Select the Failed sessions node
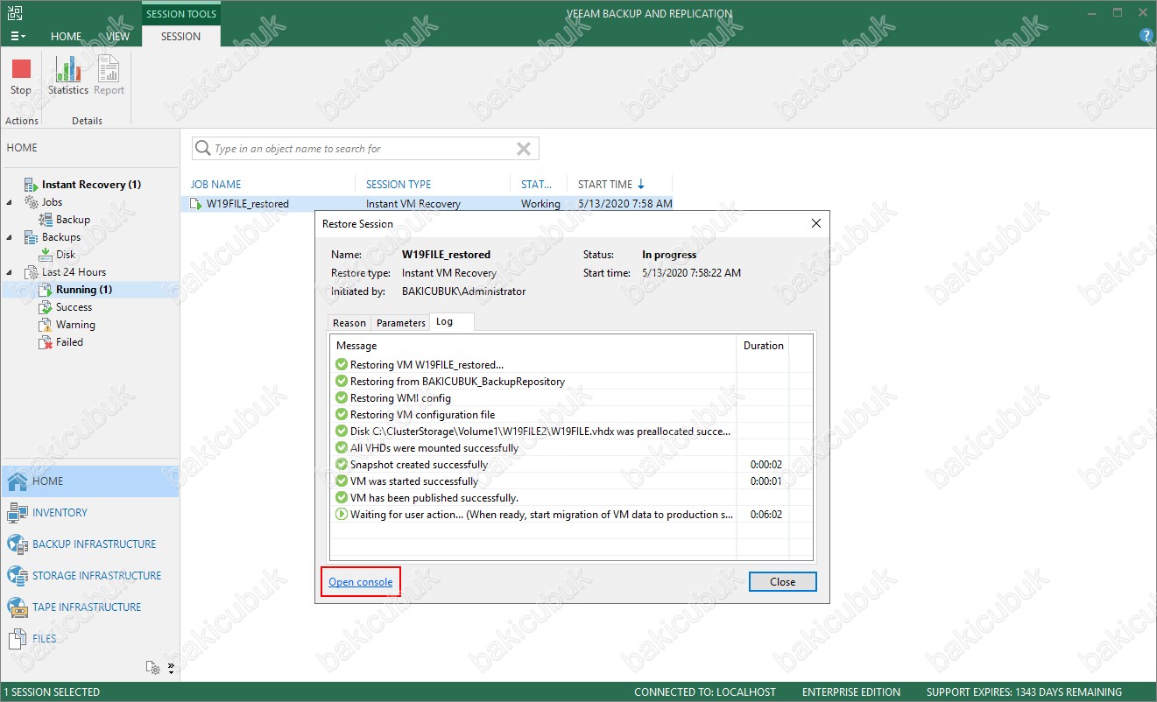This screenshot has width=1157, height=702. [69, 342]
